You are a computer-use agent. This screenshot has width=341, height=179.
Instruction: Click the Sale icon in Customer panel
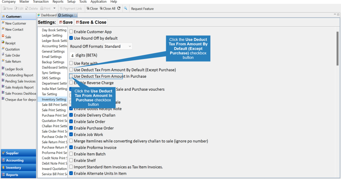(3, 36)
